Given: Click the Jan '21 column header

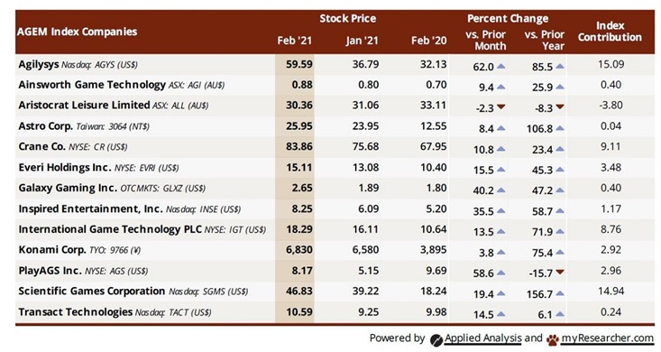Looking at the screenshot, I should [x=362, y=41].
